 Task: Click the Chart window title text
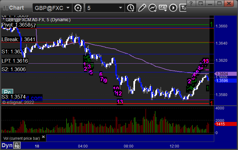(16, 8)
